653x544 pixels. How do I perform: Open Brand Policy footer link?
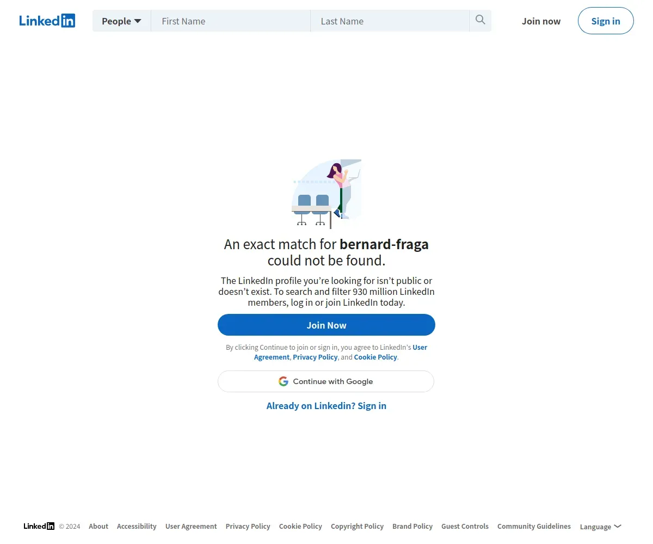coord(412,526)
